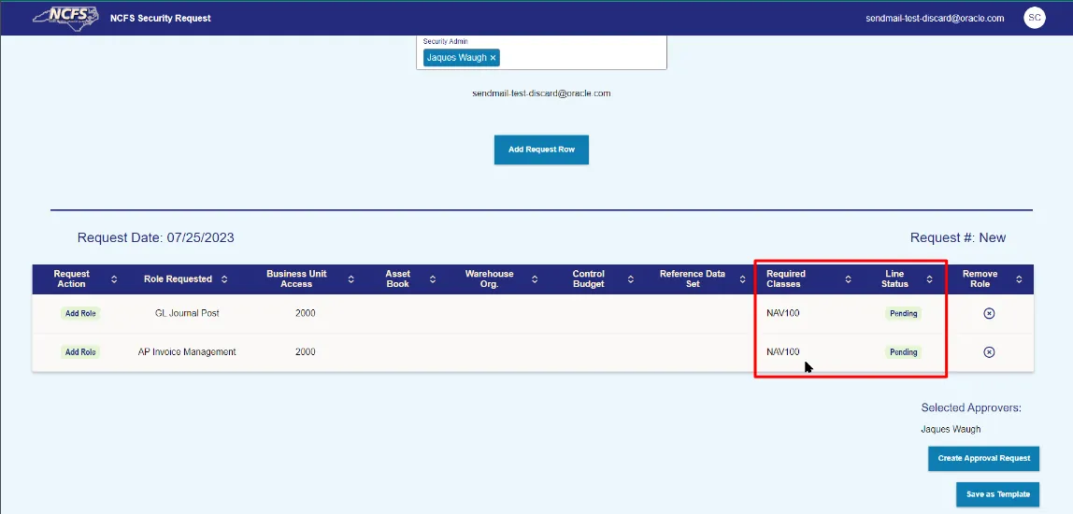Click the email address below Security Admin field
The width and height of the screenshot is (1073, 514).
tap(541, 93)
